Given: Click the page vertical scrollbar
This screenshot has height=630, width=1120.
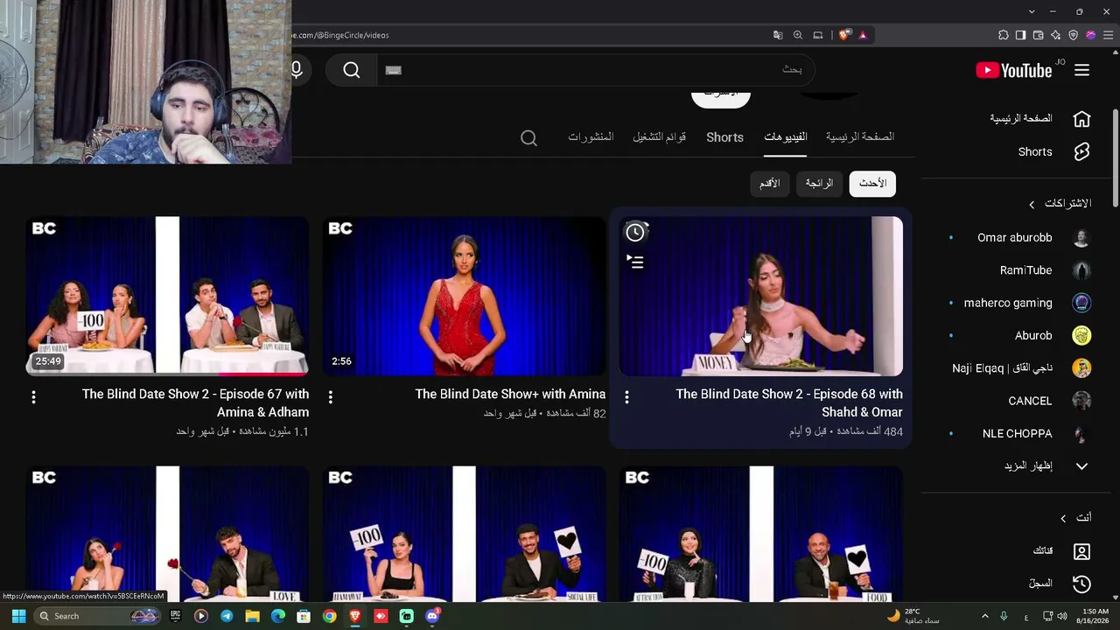Looking at the screenshot, I should click(x=1115, y=157).
